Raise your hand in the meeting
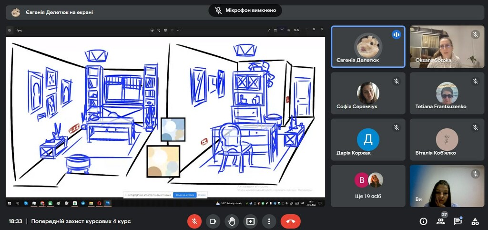Screen dimensions: 488x230 tap(232, 221)
